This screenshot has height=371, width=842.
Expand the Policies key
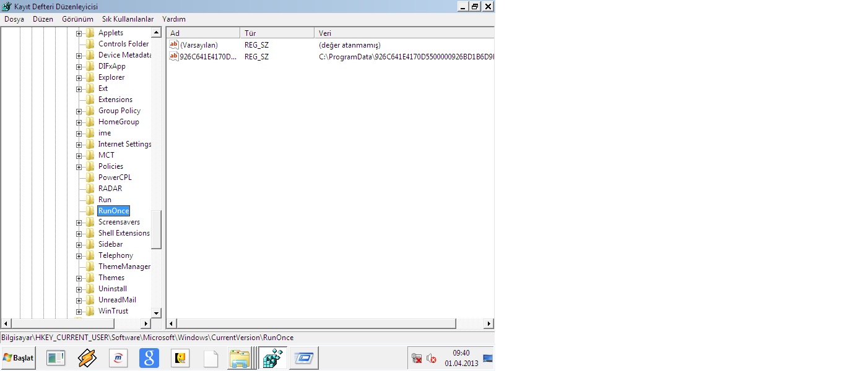[x=79, y=167]
